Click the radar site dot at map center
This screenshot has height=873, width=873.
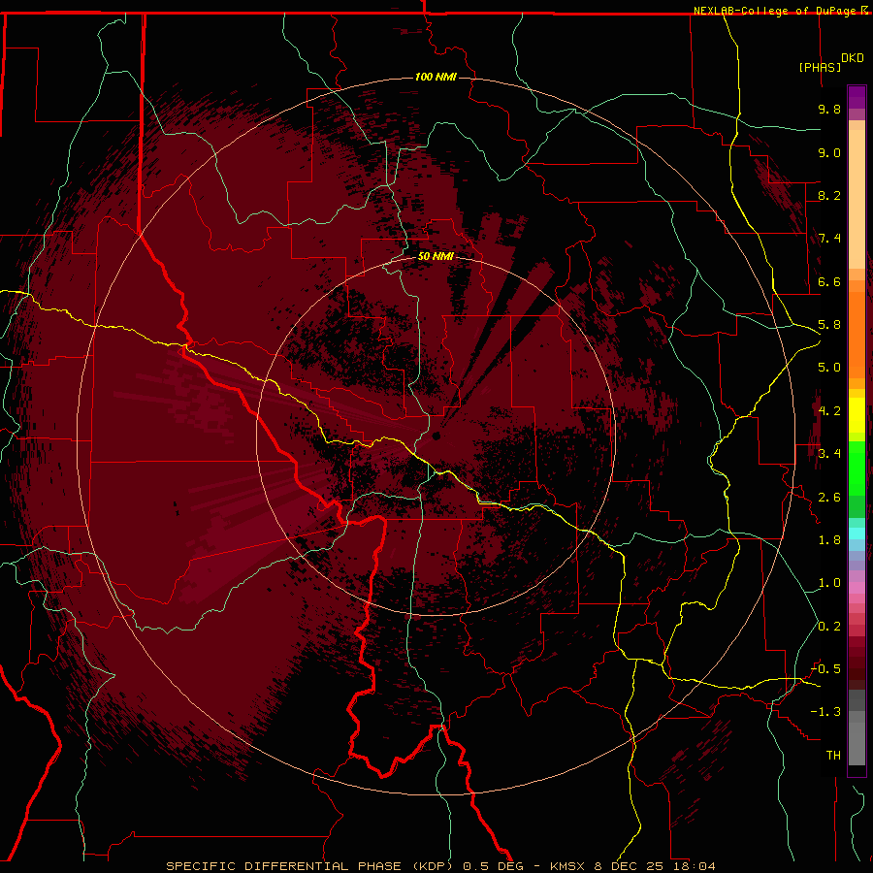(436, 436)
